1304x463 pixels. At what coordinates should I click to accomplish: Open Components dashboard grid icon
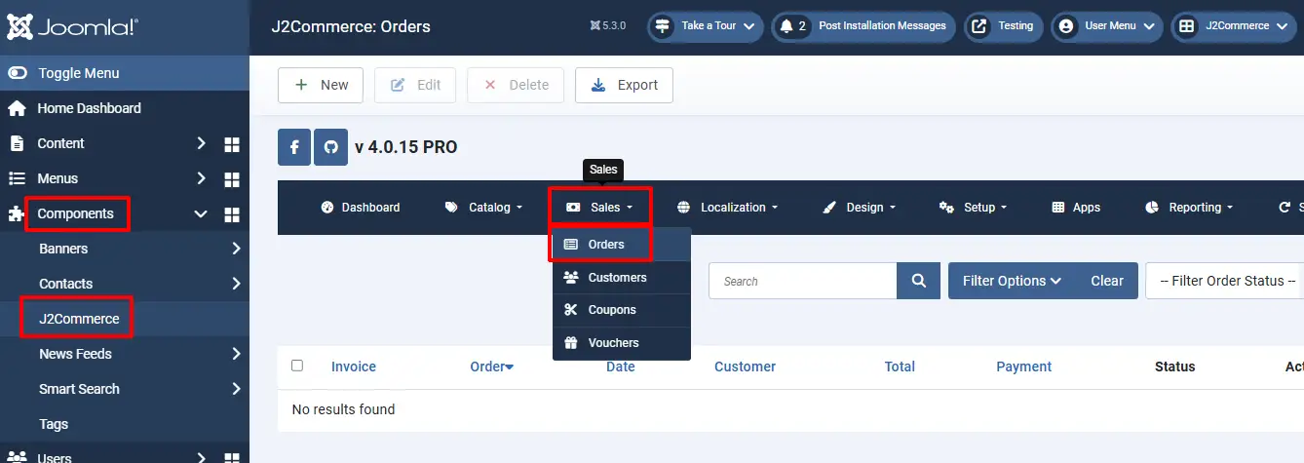tap(232, 214)
